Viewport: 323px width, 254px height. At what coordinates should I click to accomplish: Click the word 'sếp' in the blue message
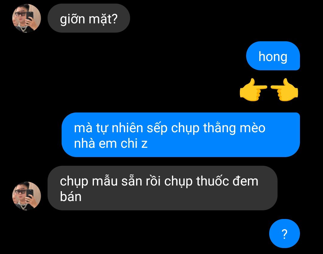(x=157, y=129)
